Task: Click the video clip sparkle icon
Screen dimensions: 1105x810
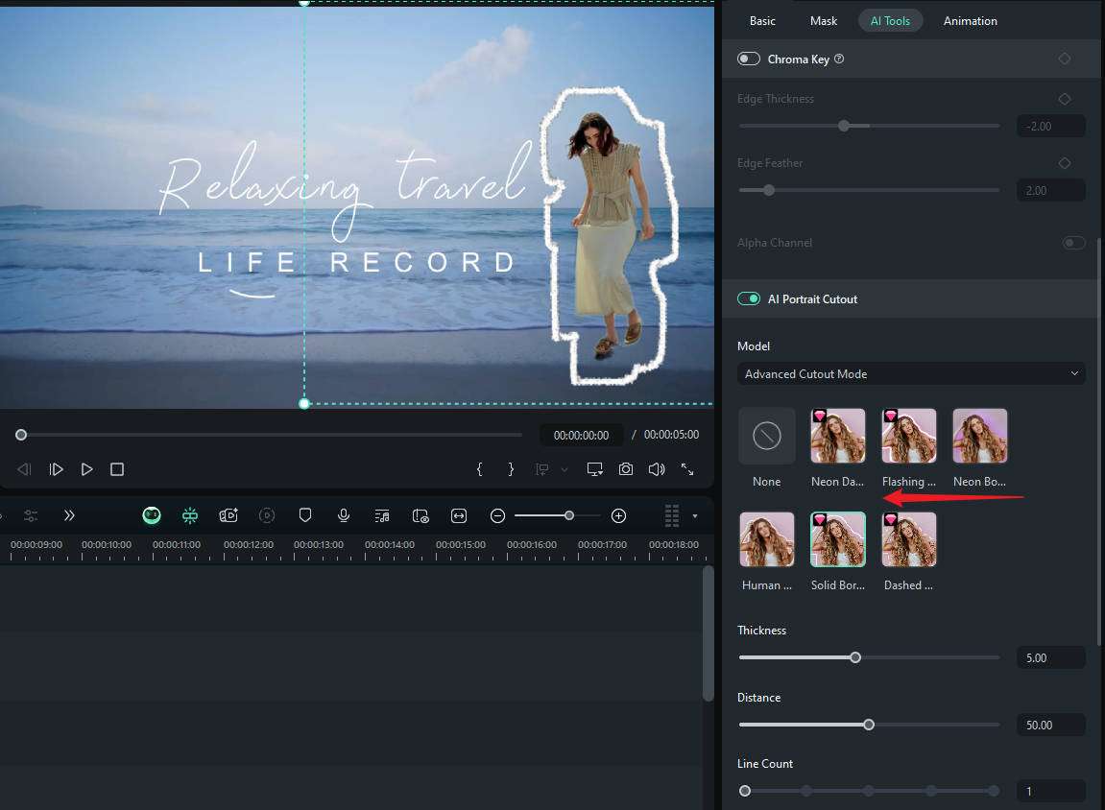Action: 228,516
